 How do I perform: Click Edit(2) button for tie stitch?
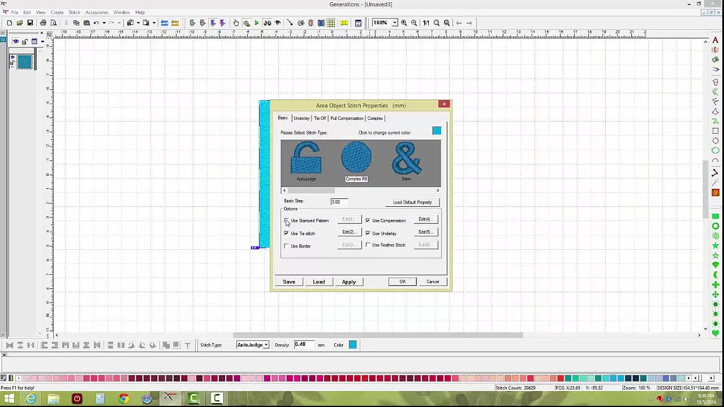tap(349, 232)
